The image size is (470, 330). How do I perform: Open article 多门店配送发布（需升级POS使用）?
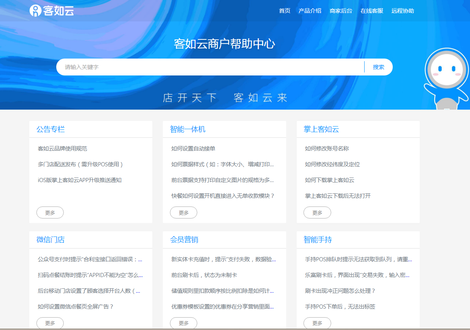point(81,164)
